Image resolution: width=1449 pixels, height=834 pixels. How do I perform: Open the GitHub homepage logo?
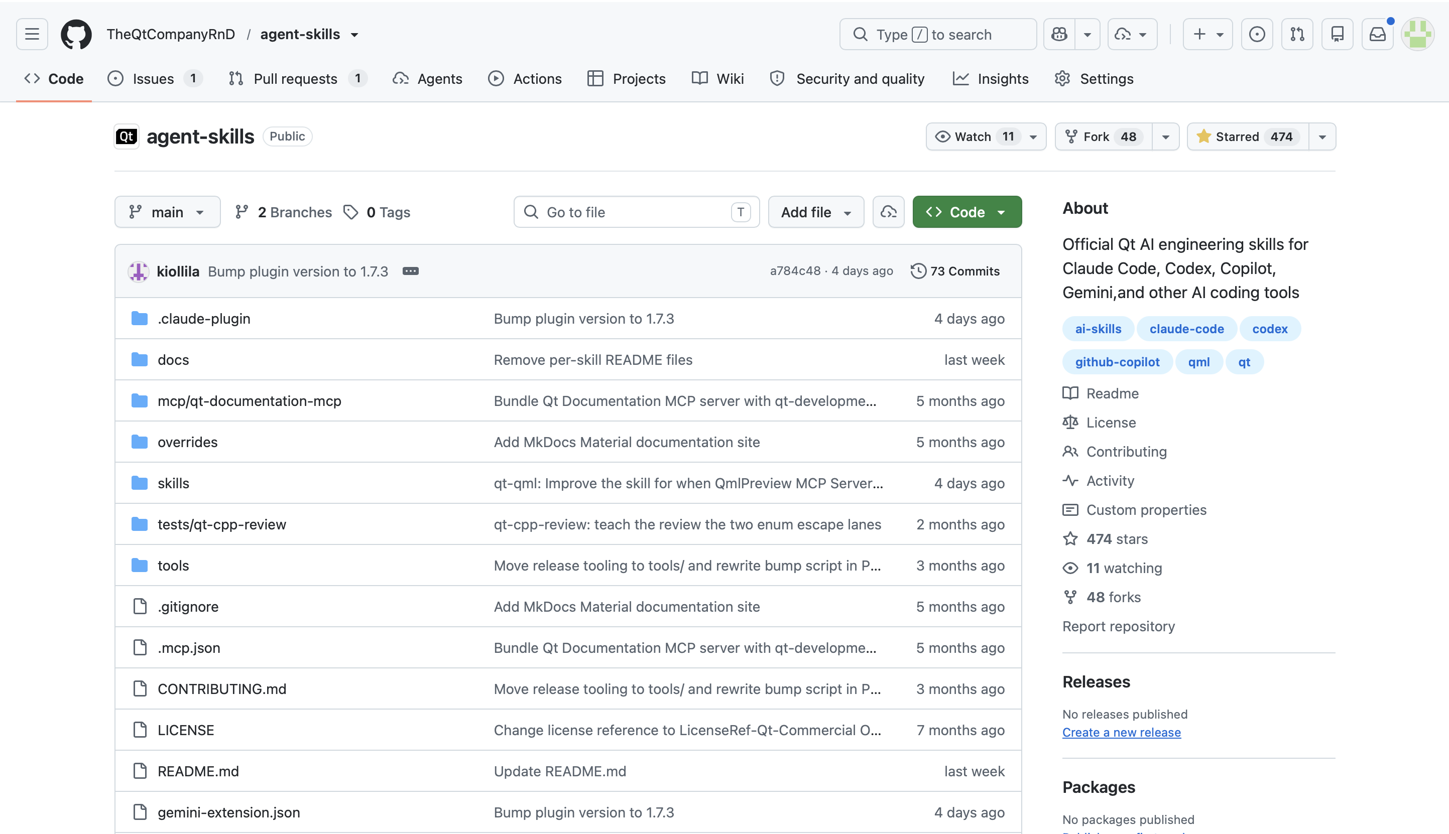click(x=76, y=34)
